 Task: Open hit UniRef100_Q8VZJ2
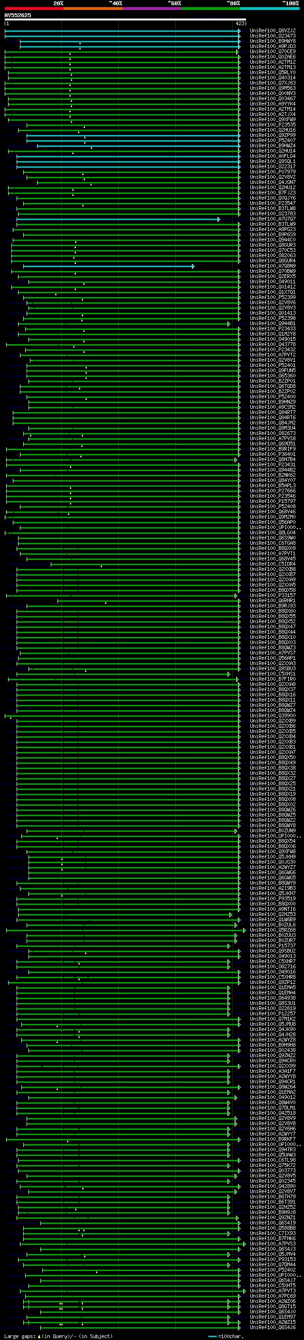[272, 31]
